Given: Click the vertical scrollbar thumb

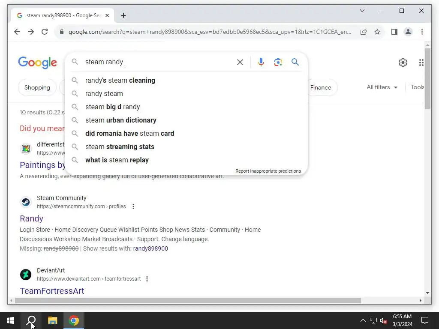Looking at the screenshot, I should 427,78.
